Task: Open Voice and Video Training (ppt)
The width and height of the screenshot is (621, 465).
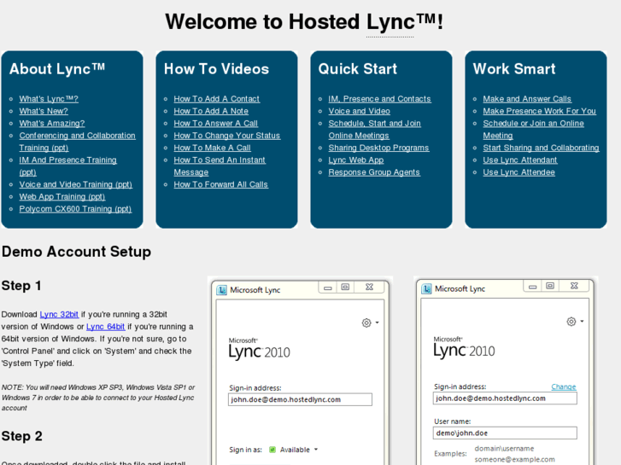Action: 76,184
